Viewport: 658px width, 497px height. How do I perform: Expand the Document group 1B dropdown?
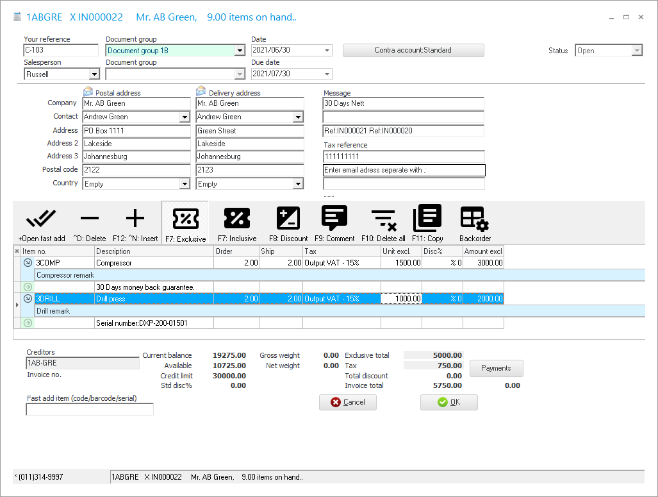pyautogui.click(x=240, y=51)
